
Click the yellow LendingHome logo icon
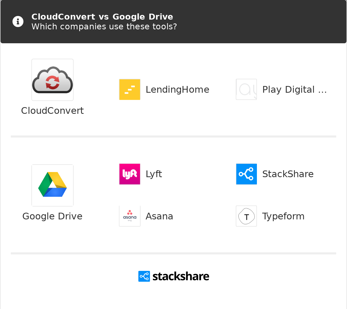click(130, 89)
